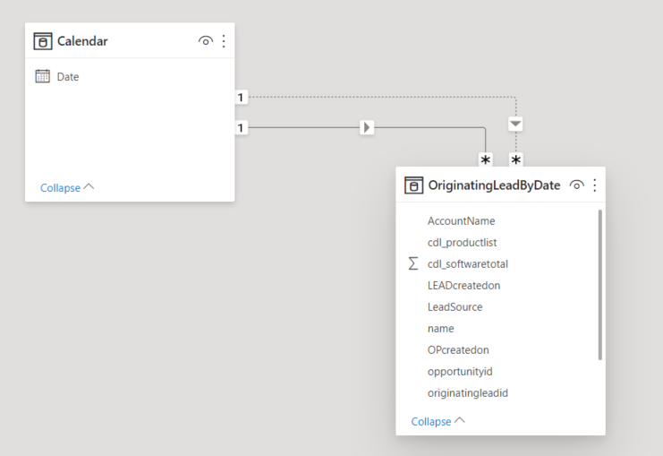Select the cdl_productlist field
The image size is (663, 456).
pyautogui.click(x=462, y=243)
